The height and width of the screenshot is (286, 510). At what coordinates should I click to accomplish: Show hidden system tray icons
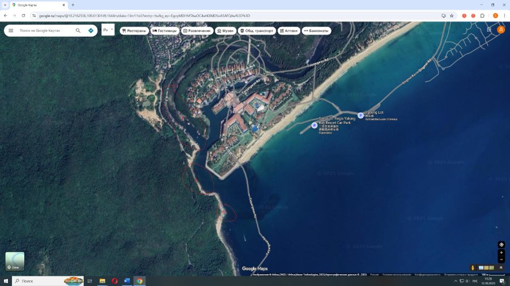tap(456, 281)
